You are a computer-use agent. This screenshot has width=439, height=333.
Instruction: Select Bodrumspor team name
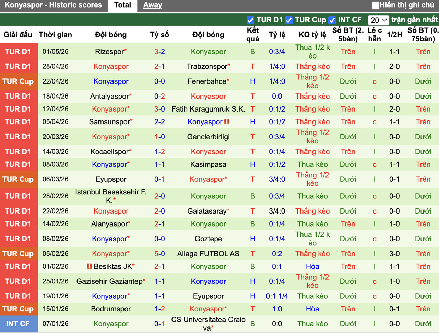click(111, 309)
